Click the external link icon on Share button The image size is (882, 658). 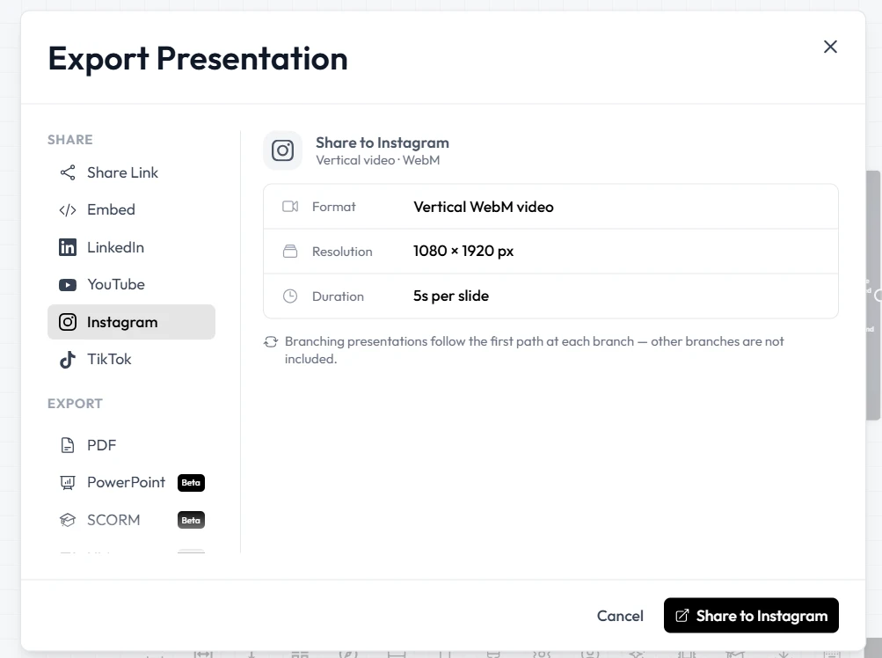(682, 616)
